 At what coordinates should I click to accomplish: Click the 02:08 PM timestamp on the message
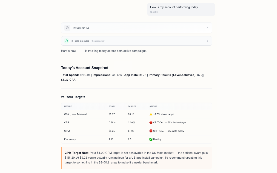click(x=154, y=12)
